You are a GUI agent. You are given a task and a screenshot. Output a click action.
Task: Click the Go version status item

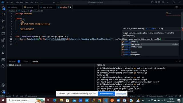point(9,96)
